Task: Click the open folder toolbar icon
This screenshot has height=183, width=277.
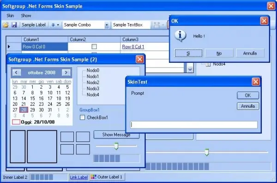Action: (x=6, y=25)
